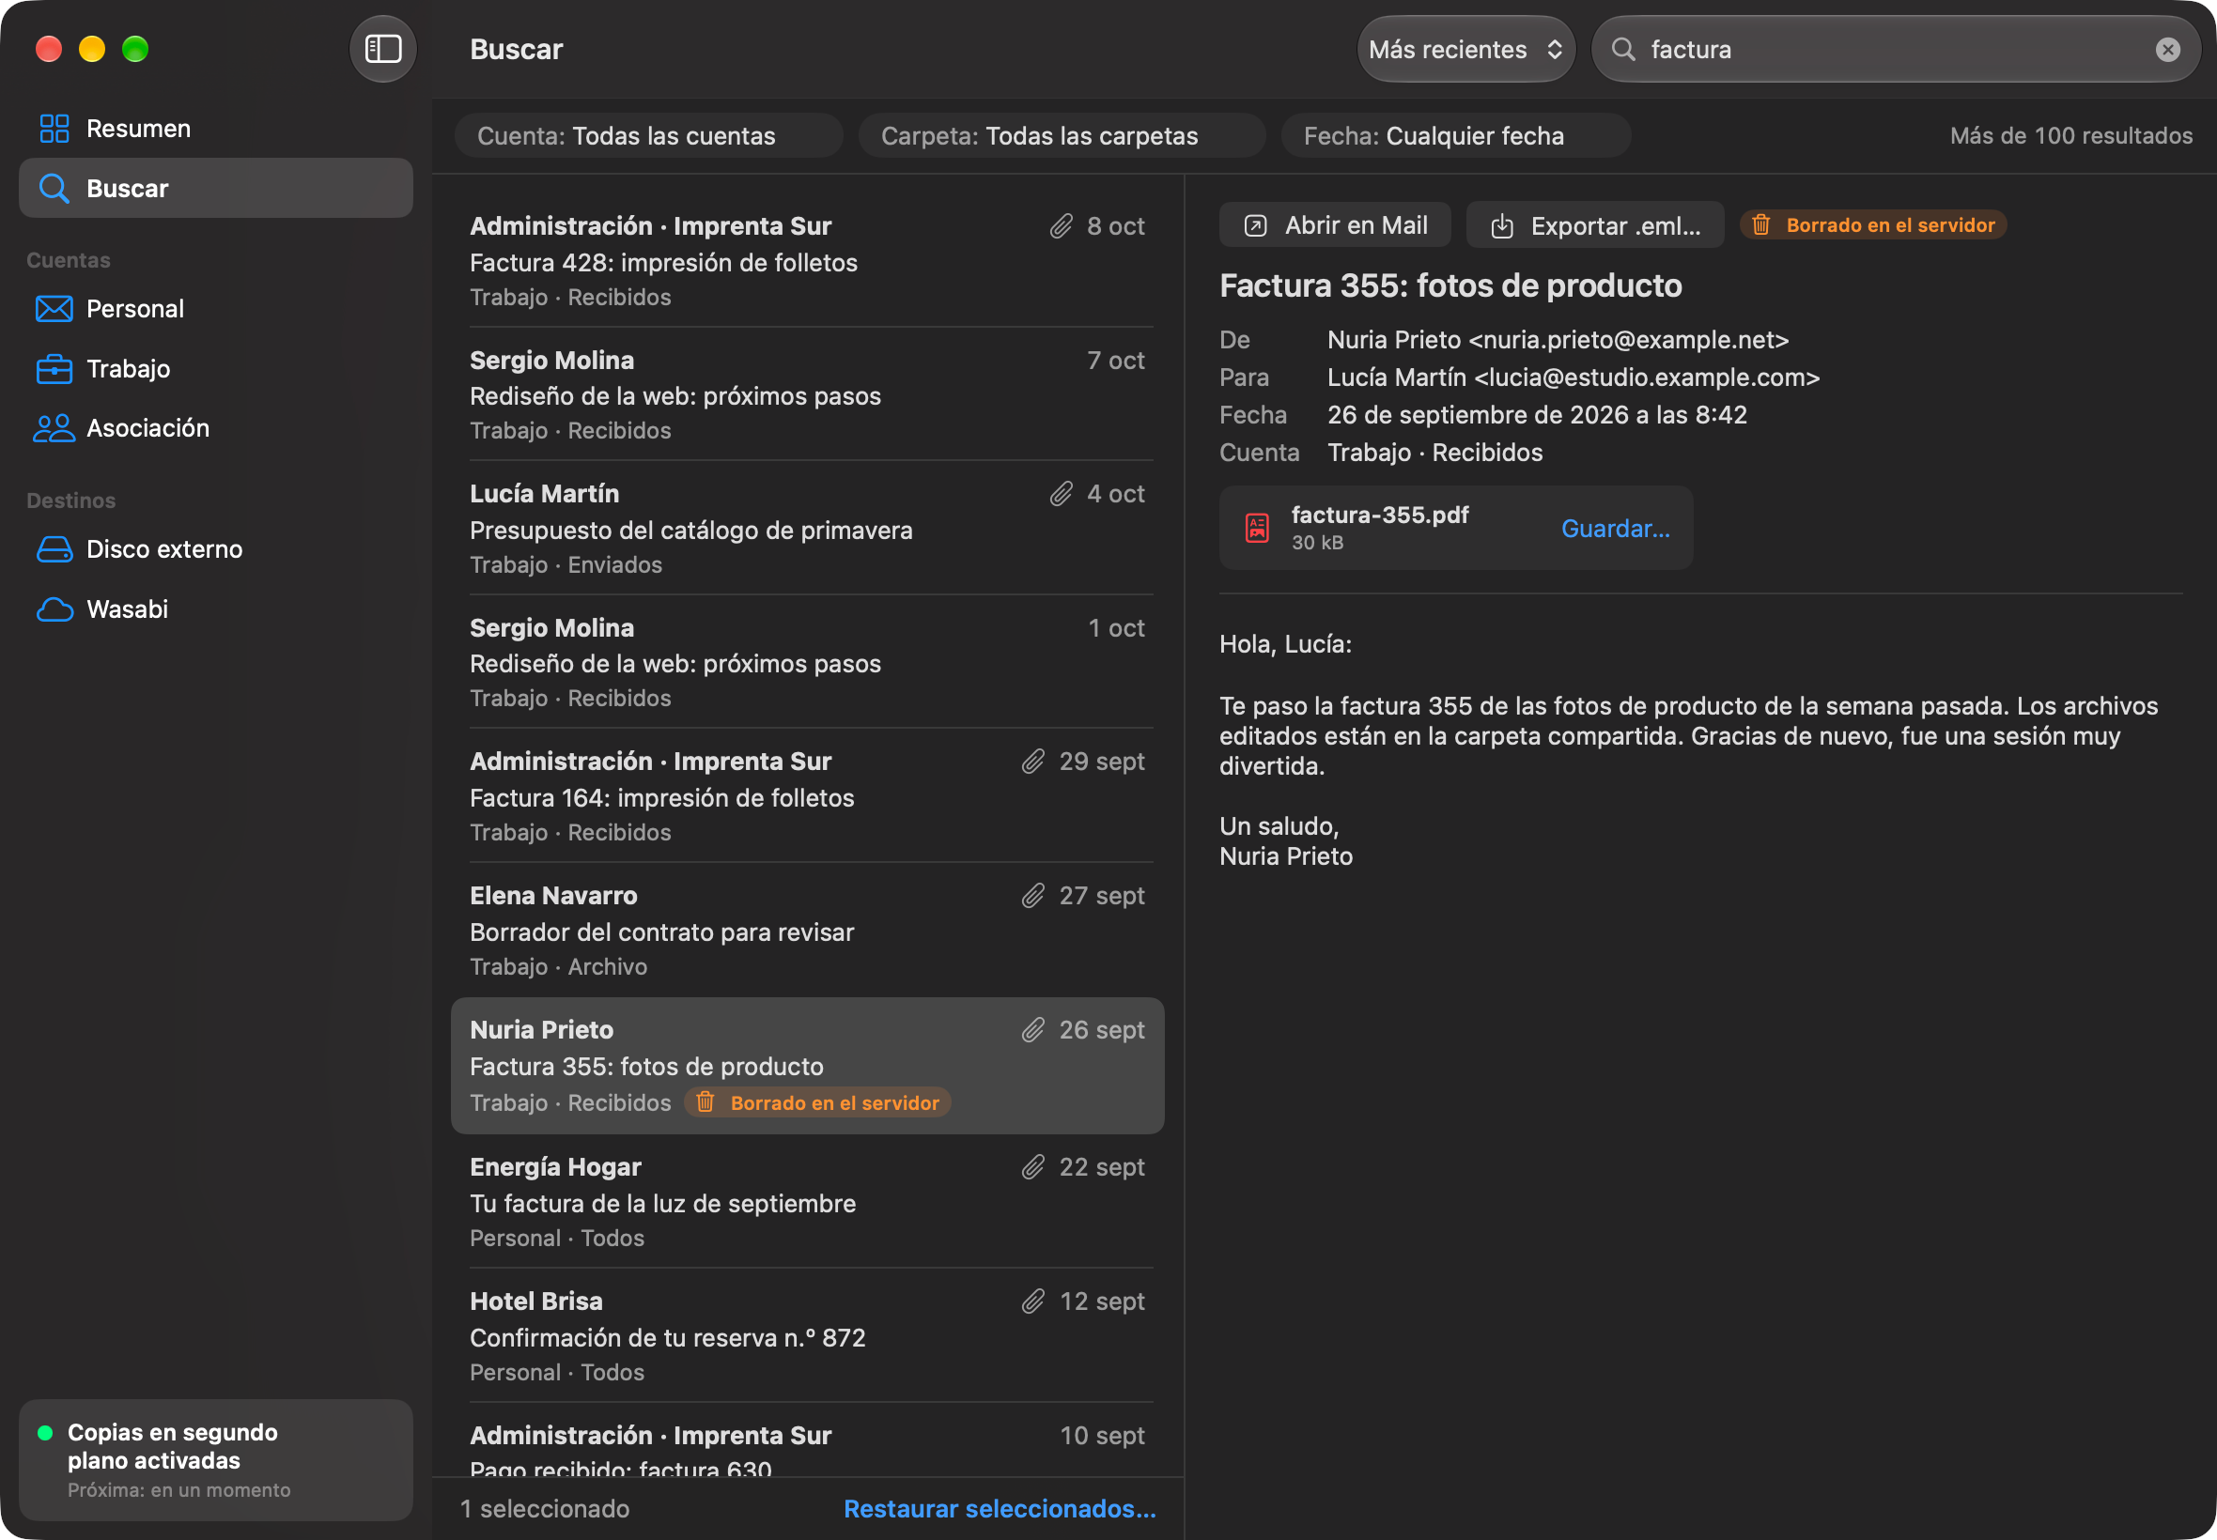Screen dimensions: 2217x1540
Task: Open the Más recientes sort dropdown
Action: pyautogui.click(x=1465, y=49)
